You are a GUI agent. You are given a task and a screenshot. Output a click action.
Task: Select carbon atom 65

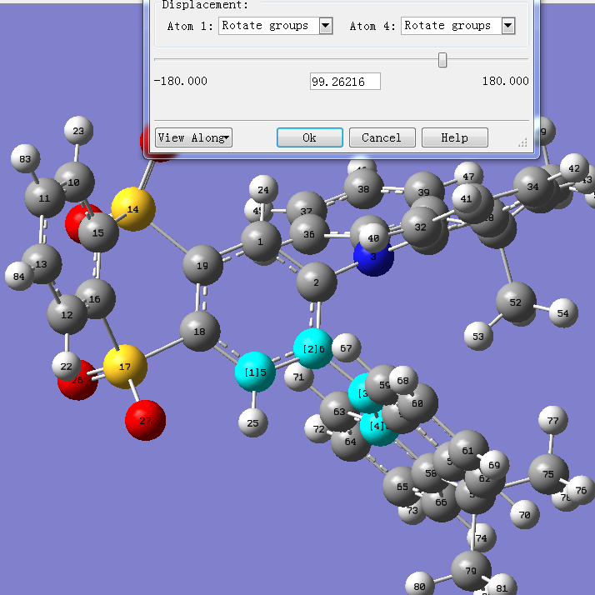pyautogui.click(x=402, y=487)
